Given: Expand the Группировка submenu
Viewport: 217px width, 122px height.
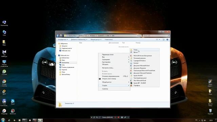Looking at the screenshot, I should 114,62.
